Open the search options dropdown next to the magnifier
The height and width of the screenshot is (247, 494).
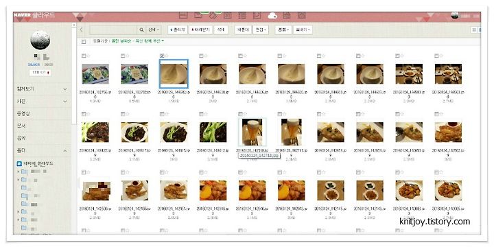pos(154,30)
